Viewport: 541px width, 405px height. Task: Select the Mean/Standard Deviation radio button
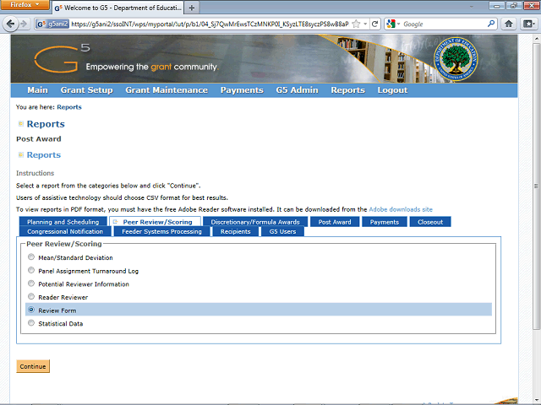[31, 256]
